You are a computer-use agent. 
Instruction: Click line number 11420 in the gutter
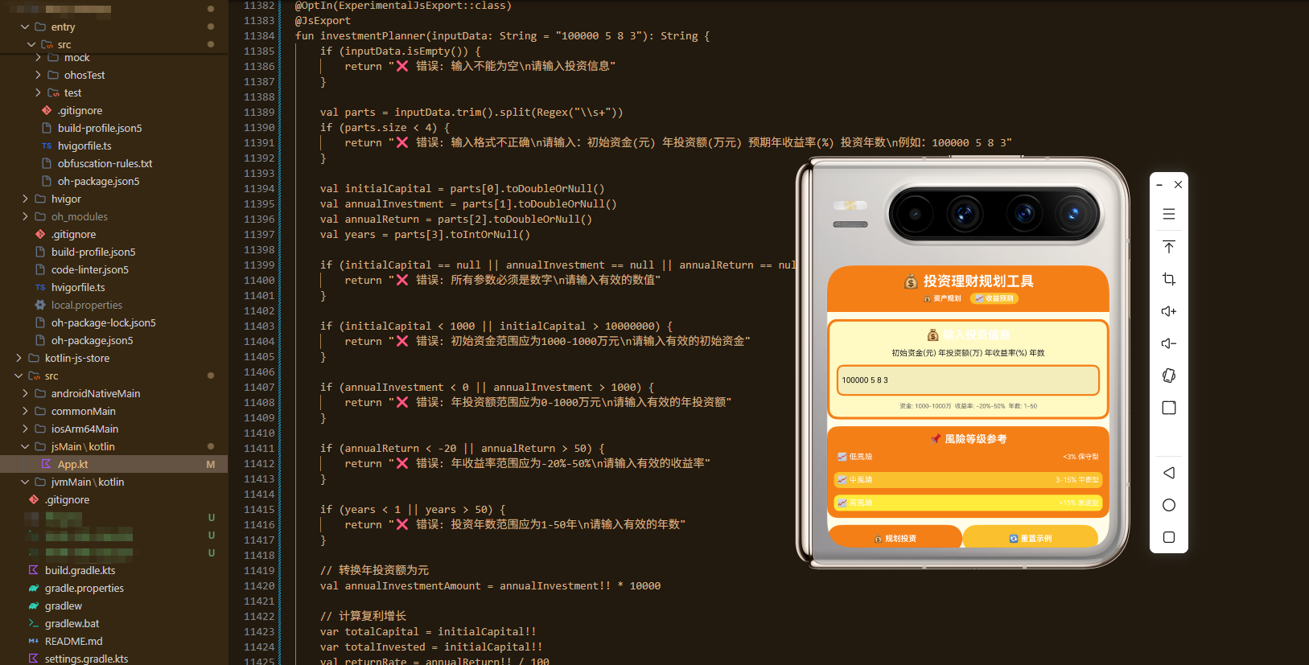click(259, 585)
